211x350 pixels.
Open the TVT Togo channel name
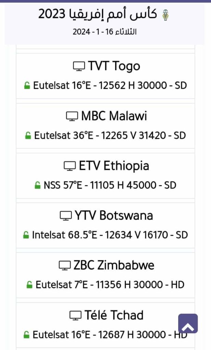tap(114, 66)
